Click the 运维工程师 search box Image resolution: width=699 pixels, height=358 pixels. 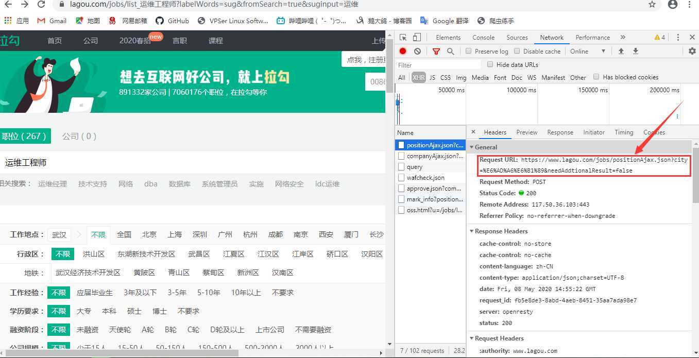point(193,163)
